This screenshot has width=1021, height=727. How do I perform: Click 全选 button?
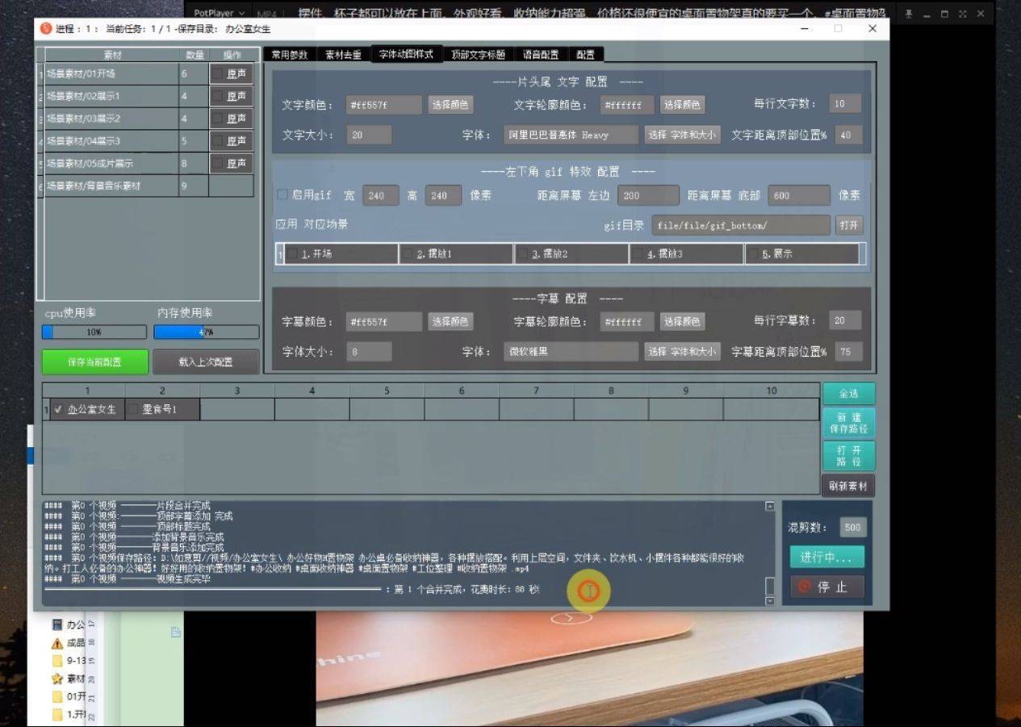click(x=848, y=394)
